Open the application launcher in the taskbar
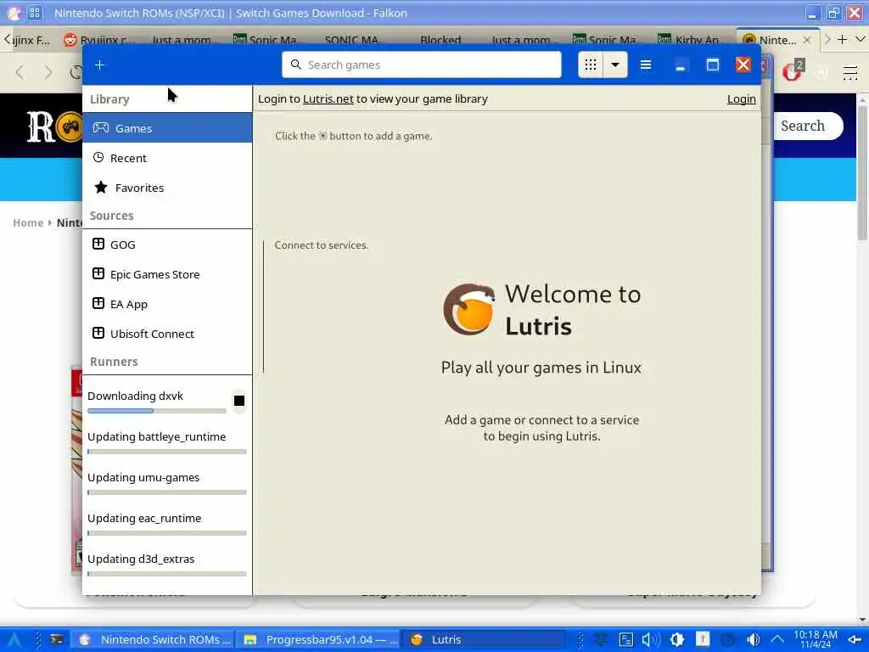869x652 pixels. click(x=14, y=640)
